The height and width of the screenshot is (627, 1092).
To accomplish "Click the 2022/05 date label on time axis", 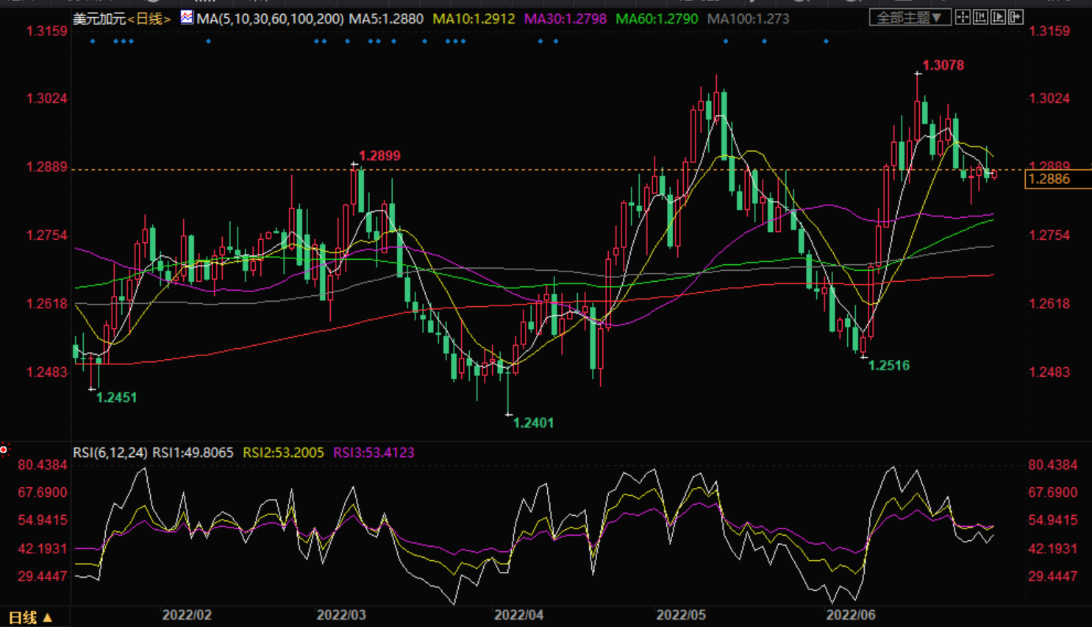I will pos(680,614).
